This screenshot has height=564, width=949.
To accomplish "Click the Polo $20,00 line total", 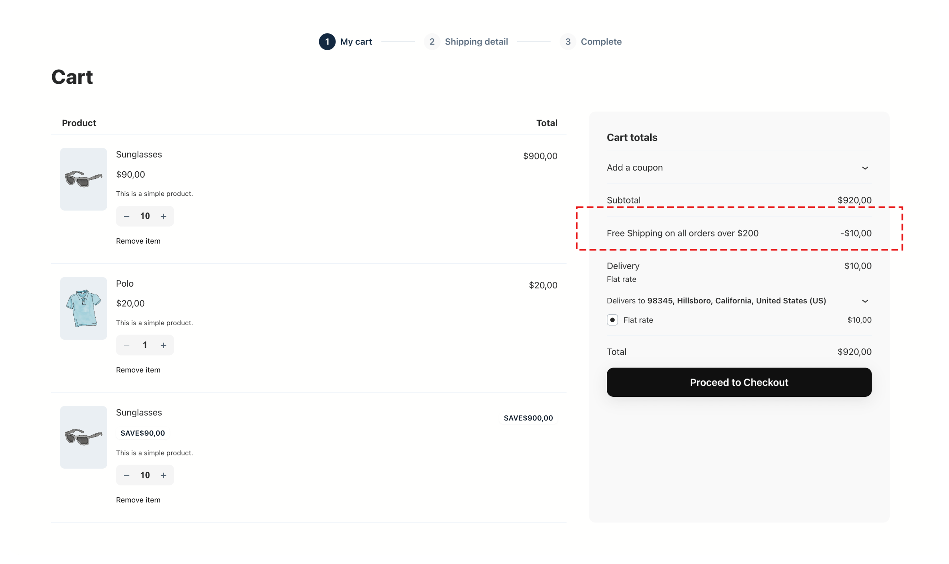I will point(543,285).
